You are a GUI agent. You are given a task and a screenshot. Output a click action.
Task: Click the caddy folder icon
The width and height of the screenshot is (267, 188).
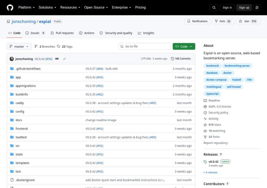tap(12, 103)
